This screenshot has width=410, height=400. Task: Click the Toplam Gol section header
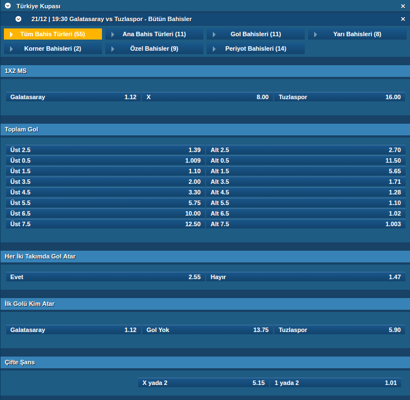coord(205,130)
